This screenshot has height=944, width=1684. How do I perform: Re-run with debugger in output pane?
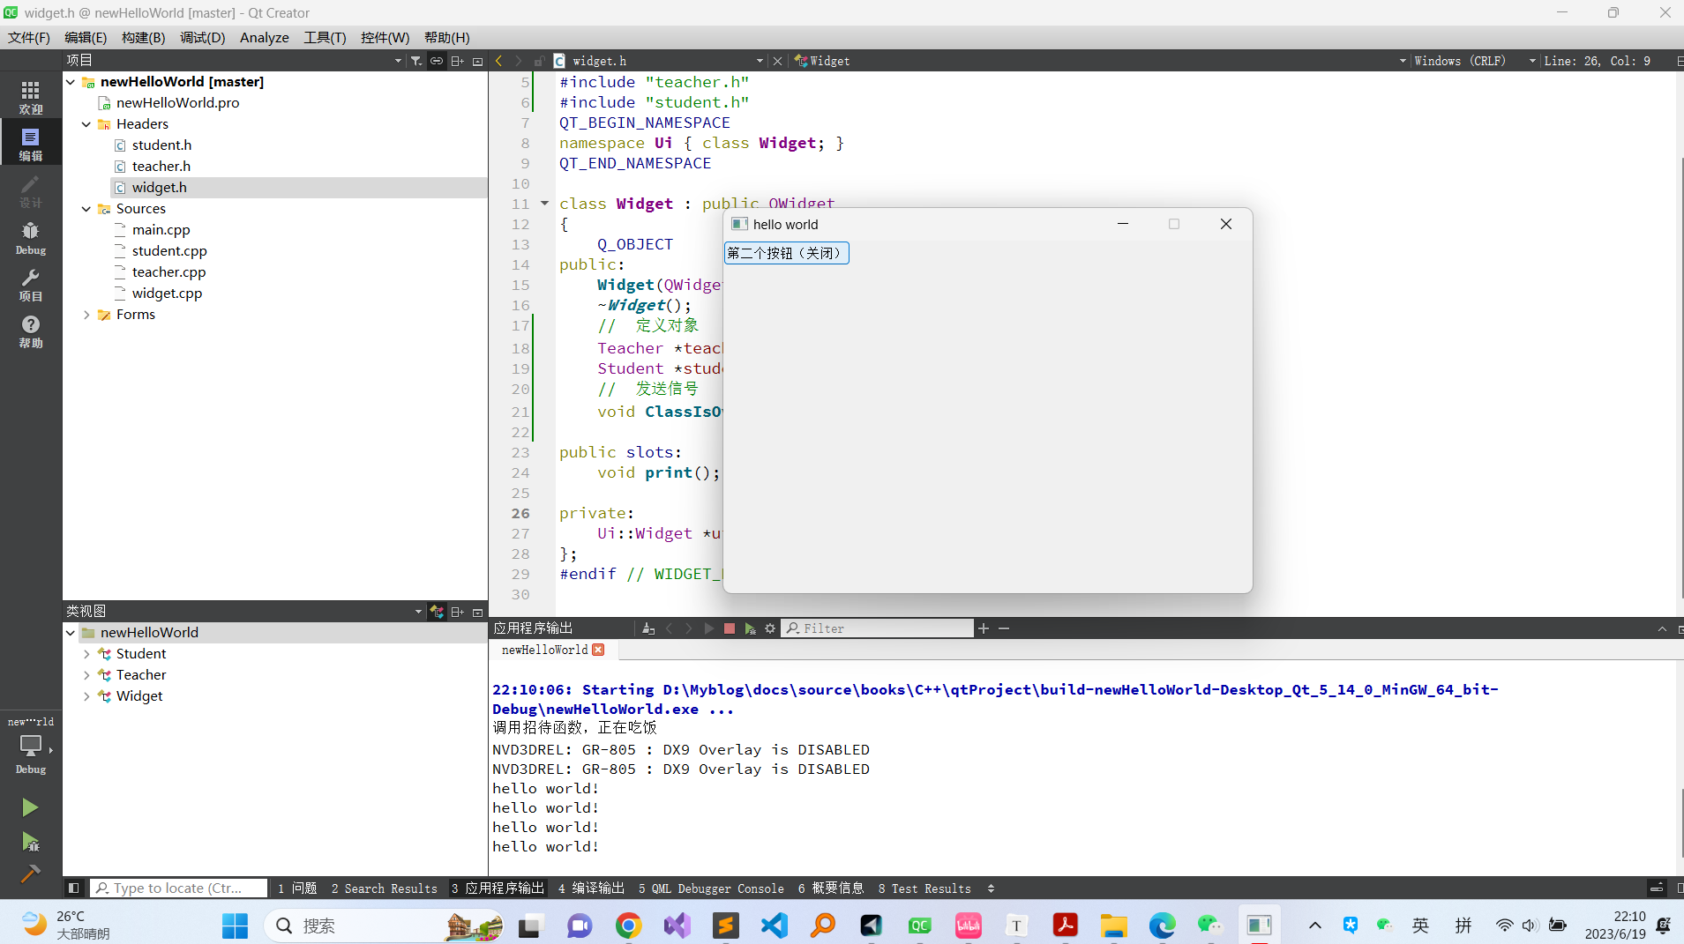coord(750,628)
